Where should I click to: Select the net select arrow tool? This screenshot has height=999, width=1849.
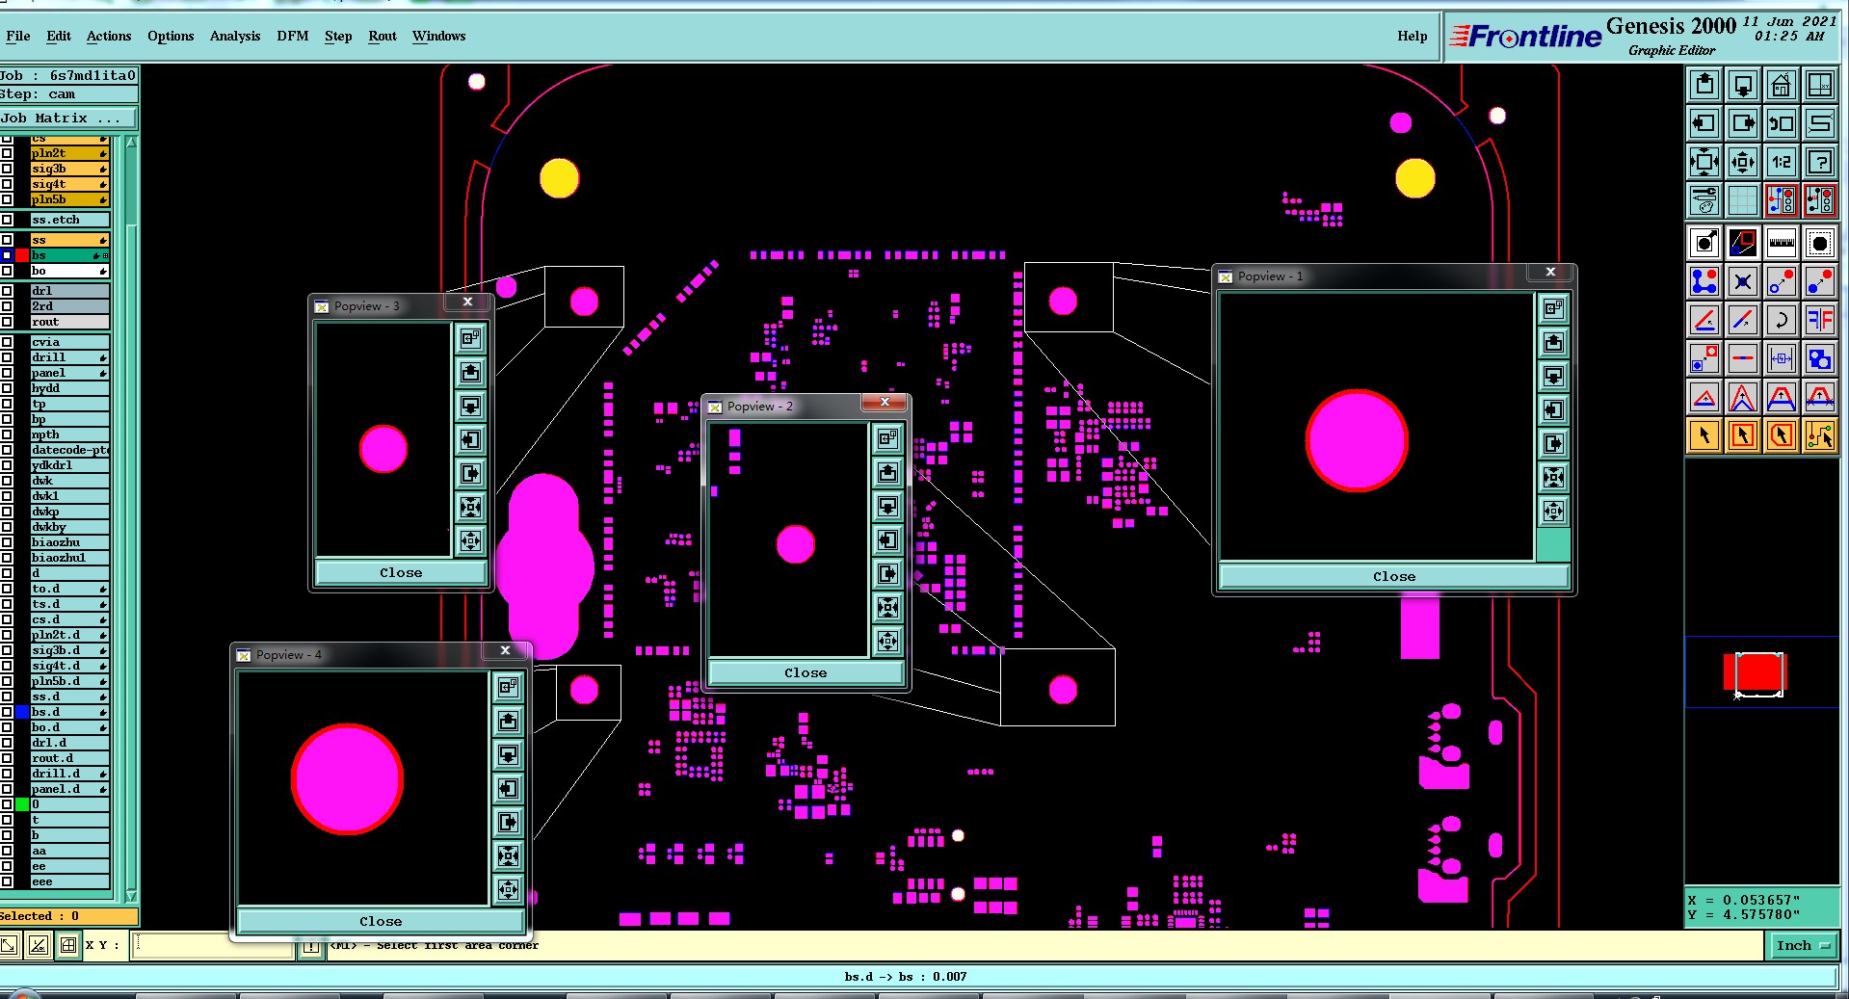(x=1820, y=435)
